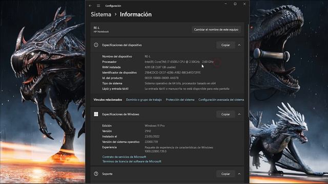Click the Settings window vertical scrollbar

click(248, 71)
